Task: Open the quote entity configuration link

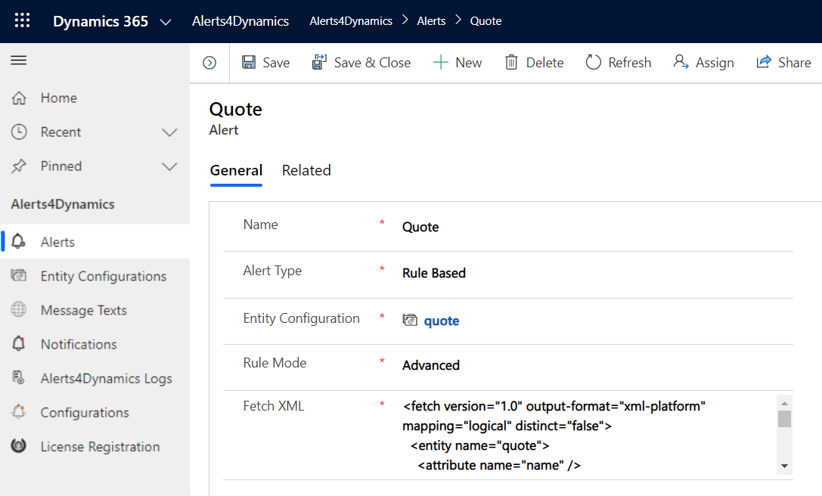Action: (x=441, y=321)
